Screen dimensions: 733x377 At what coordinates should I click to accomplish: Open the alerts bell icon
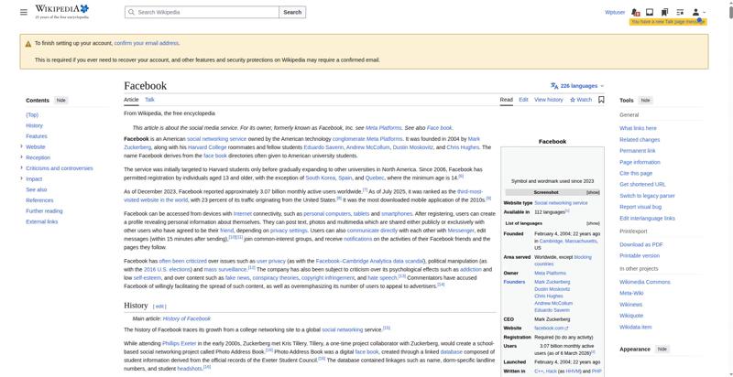[635, 12]
